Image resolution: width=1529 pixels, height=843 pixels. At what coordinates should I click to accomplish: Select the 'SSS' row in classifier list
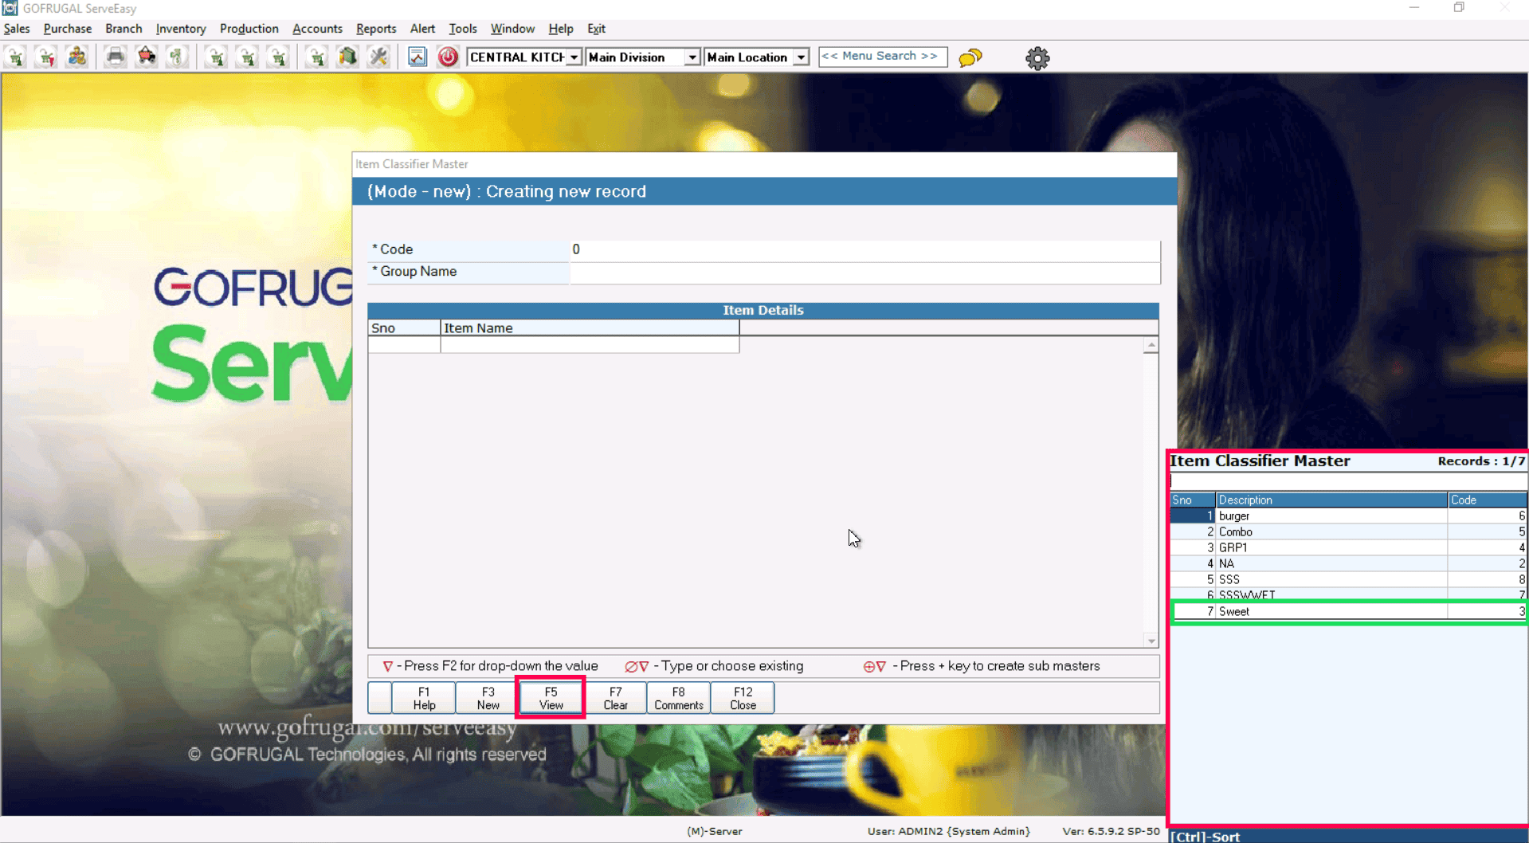tap(1348, 580)
